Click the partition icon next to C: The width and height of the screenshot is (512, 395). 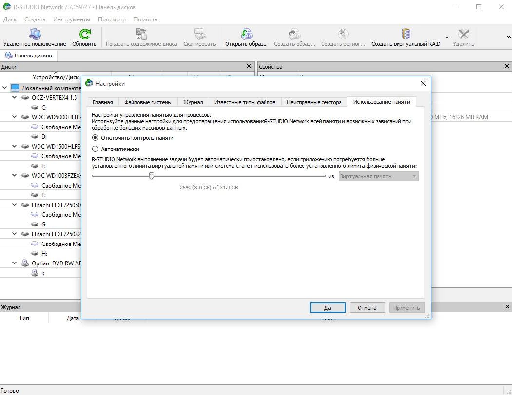tap(35, 108)
